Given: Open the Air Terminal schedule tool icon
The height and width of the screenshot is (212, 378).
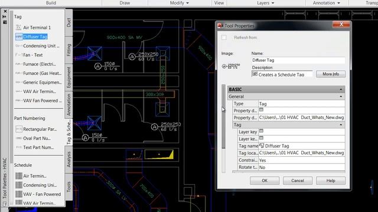Looking at the screenshot, I should click(19, 176).
